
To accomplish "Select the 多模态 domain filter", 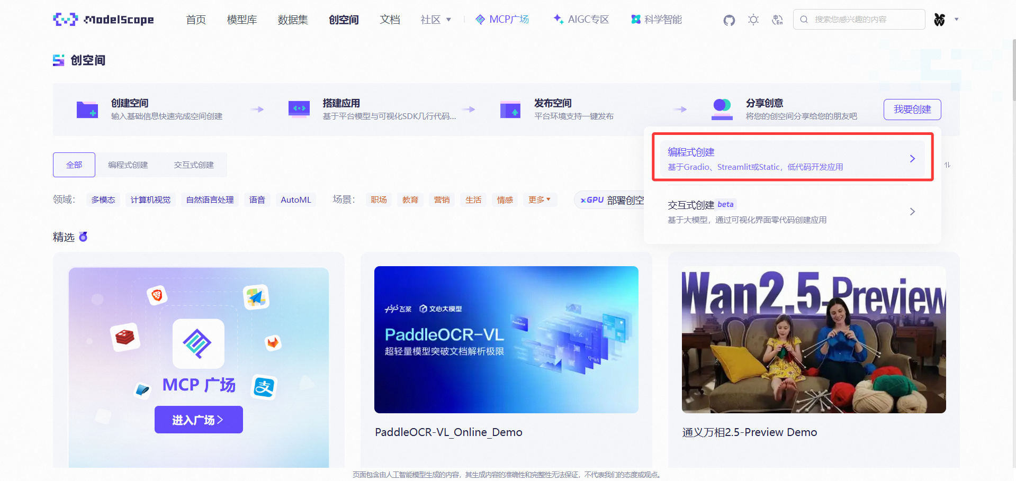I will pyautogui.click(x=103, y=199).
